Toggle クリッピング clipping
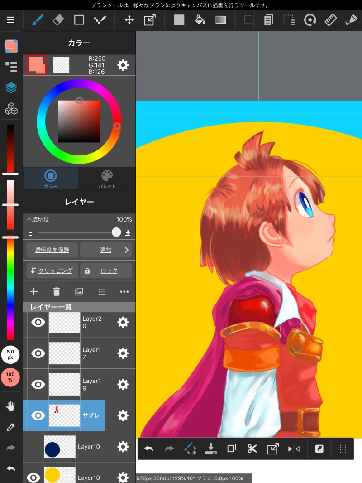The image size is (362, 483). [x=52, y=270]
